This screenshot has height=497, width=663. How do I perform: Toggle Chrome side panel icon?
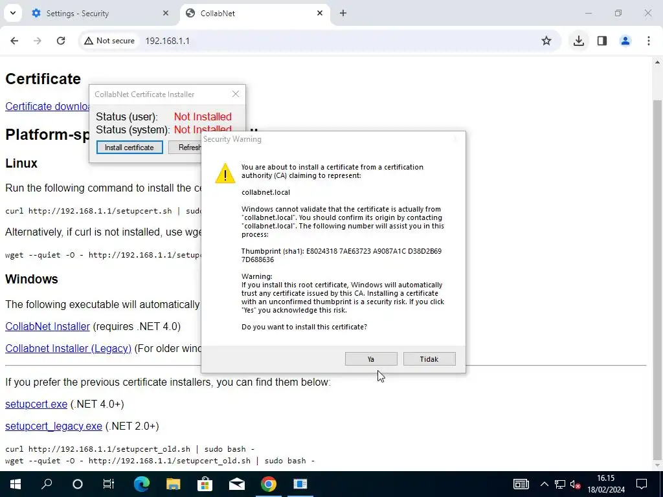602,41
